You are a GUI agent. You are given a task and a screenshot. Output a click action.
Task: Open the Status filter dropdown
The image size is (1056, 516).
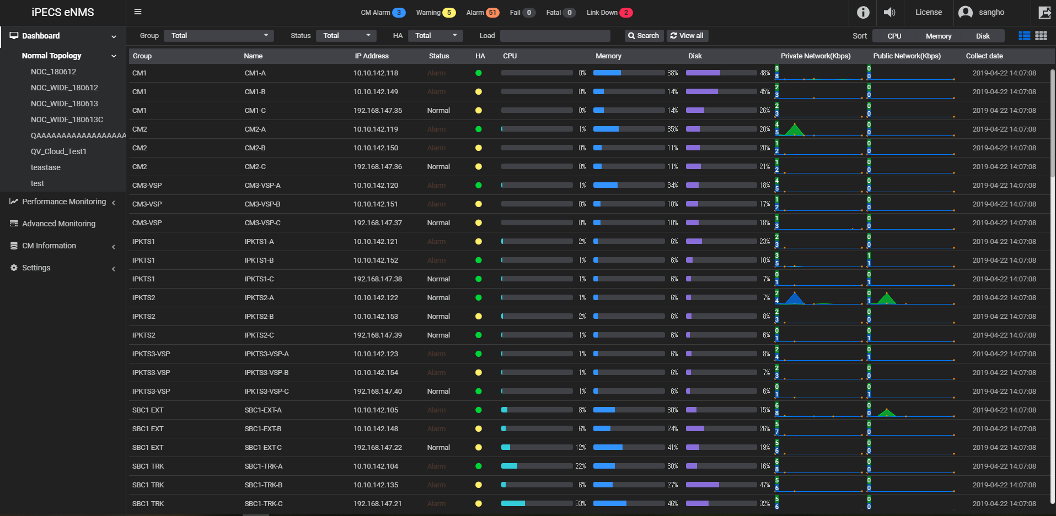(x=346, y=36)
